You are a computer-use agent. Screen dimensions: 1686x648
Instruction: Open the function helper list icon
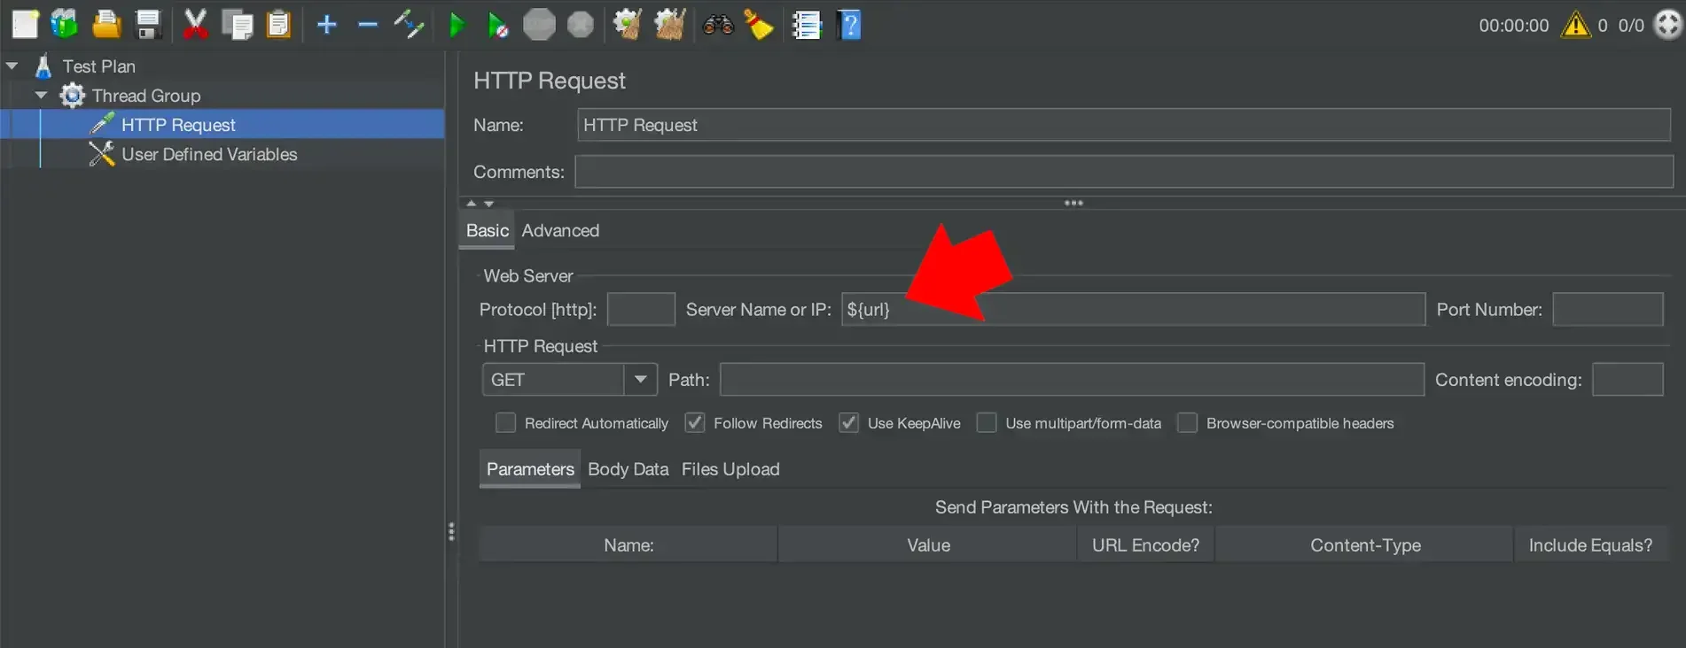807,25
